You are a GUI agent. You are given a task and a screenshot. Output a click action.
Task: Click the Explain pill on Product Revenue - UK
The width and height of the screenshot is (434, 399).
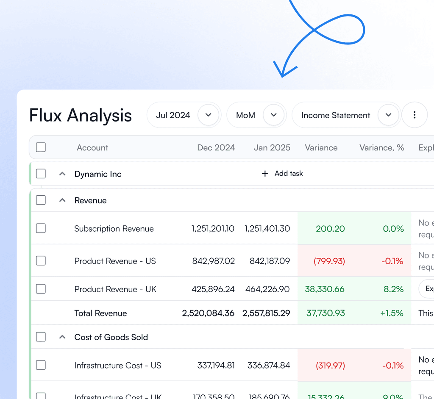[x=428, y=288]
